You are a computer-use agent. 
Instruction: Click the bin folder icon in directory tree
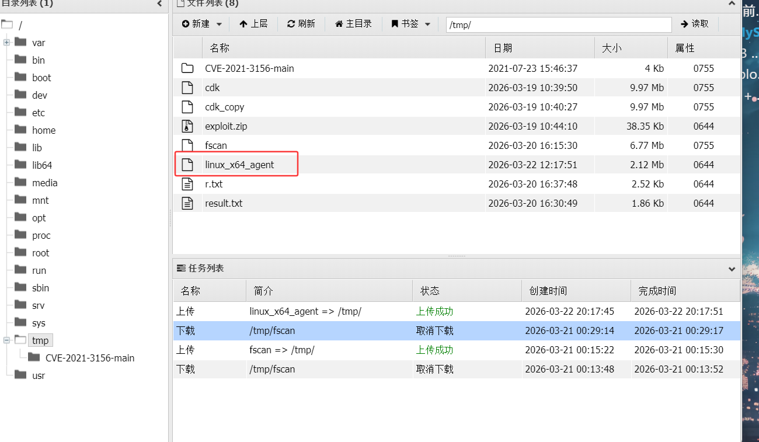(x=21, y=60)
